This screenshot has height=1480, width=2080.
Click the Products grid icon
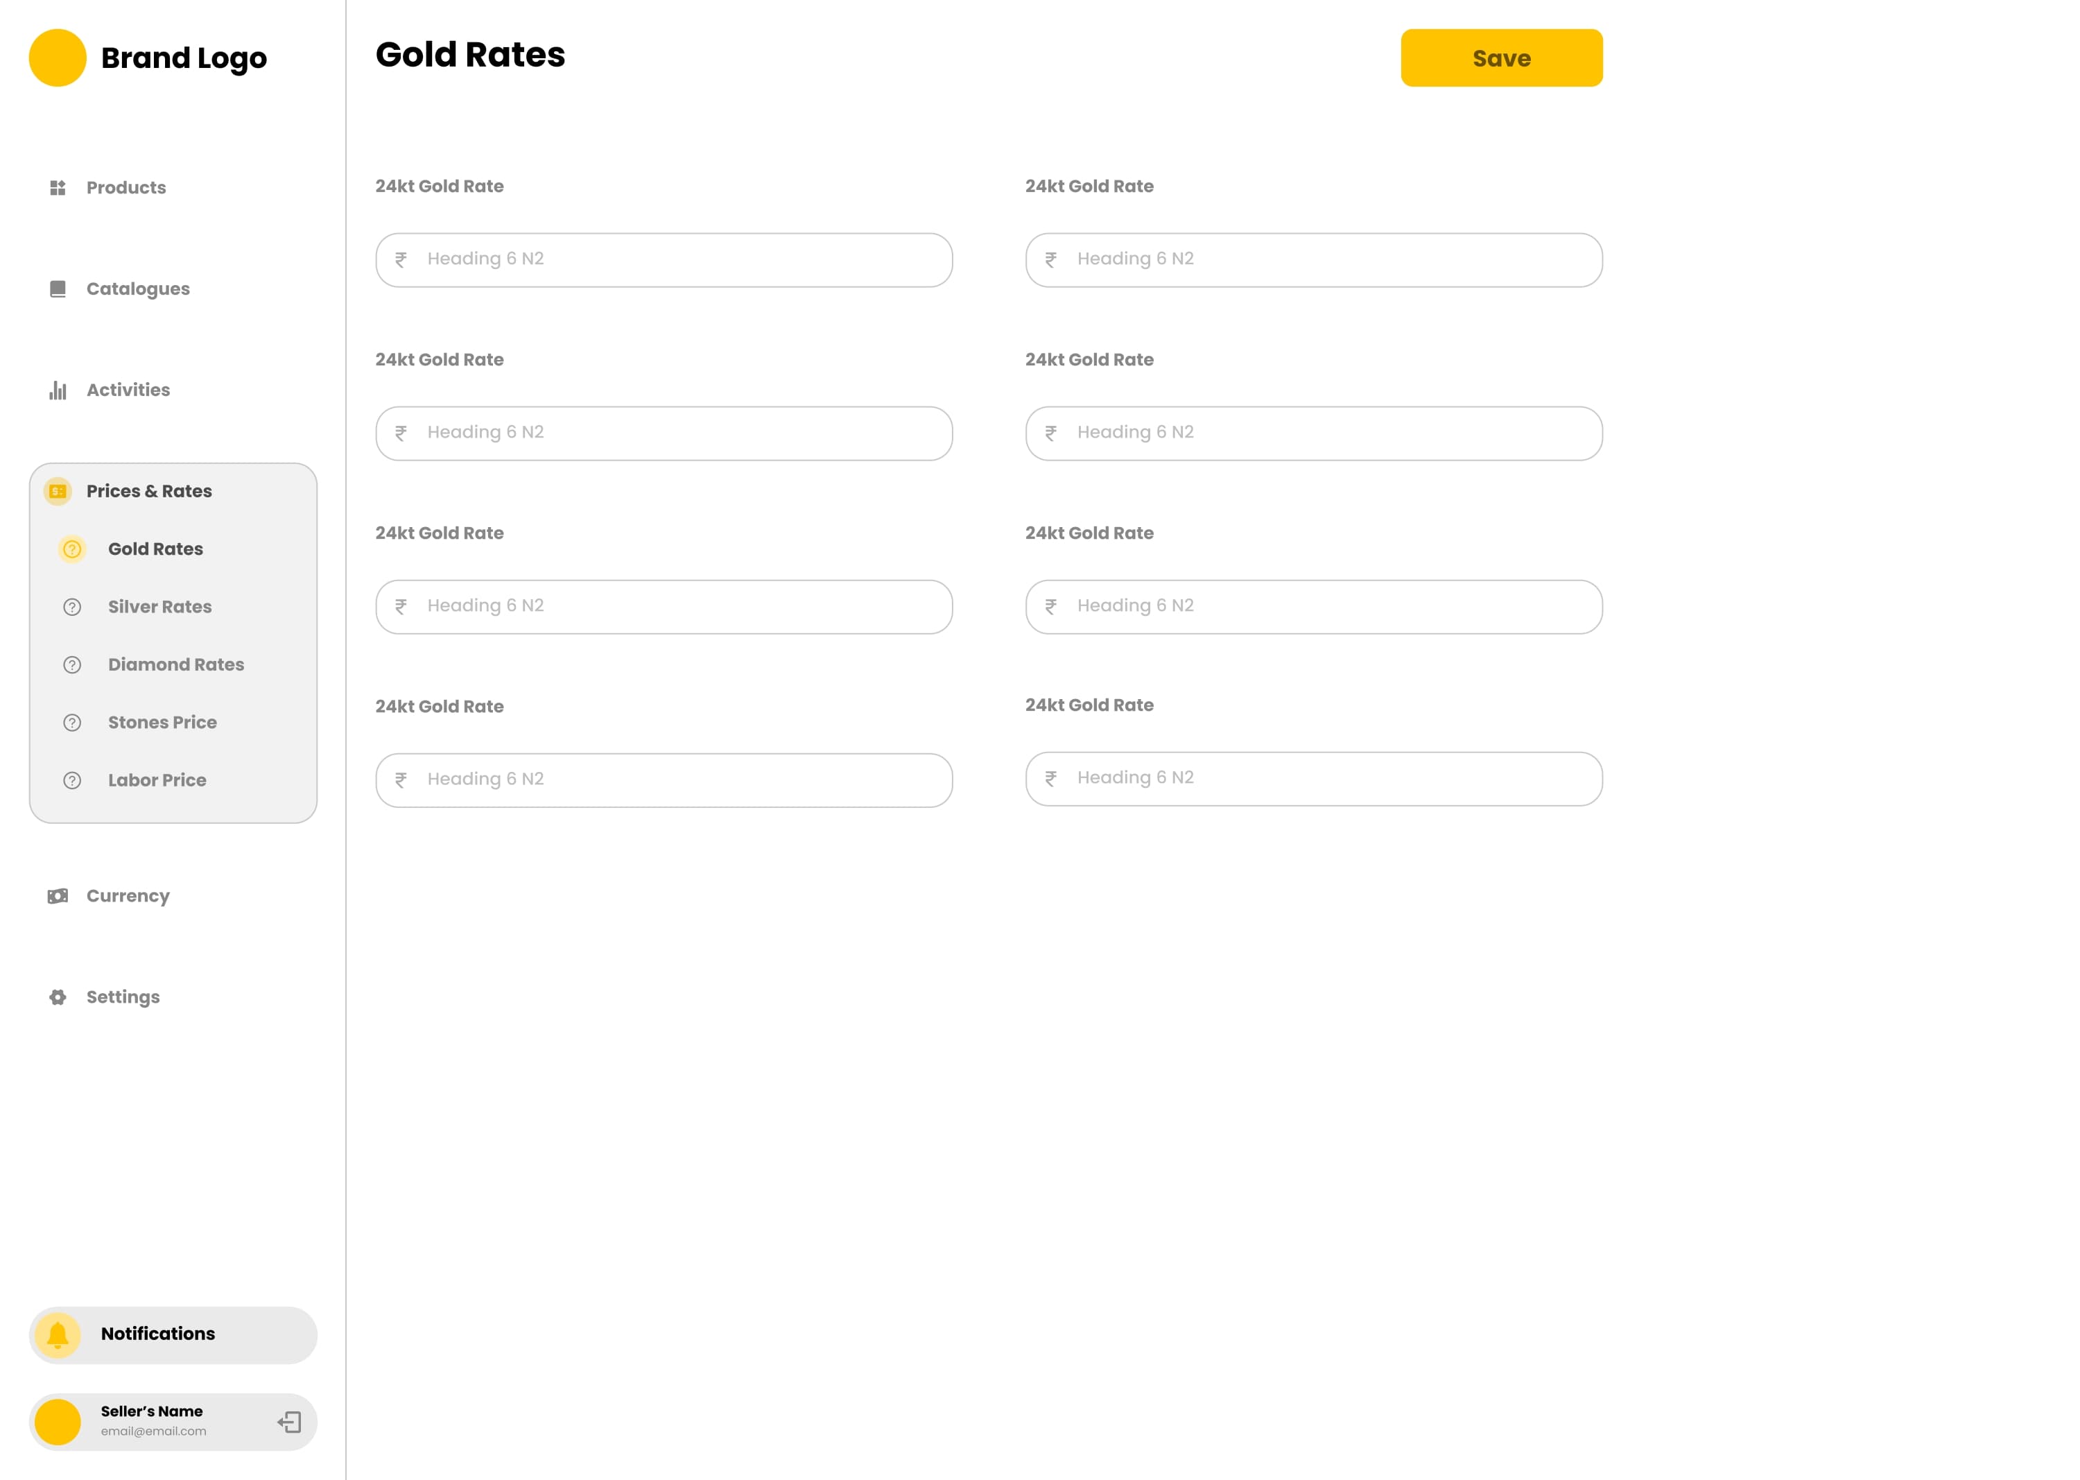(x=58, y=188)
